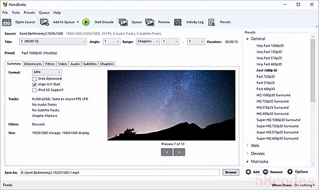Enable iPod 5G Support checkbox
Image resolution: width=319 pixels, height=190 pixels.
point(34,90)
